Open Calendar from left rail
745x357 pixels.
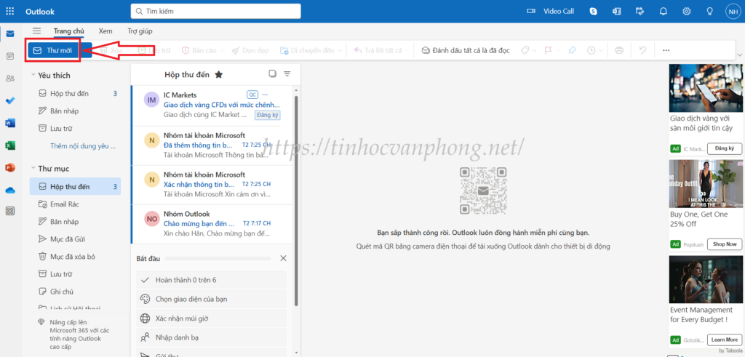pyautogui.click(x=10, y=56)
